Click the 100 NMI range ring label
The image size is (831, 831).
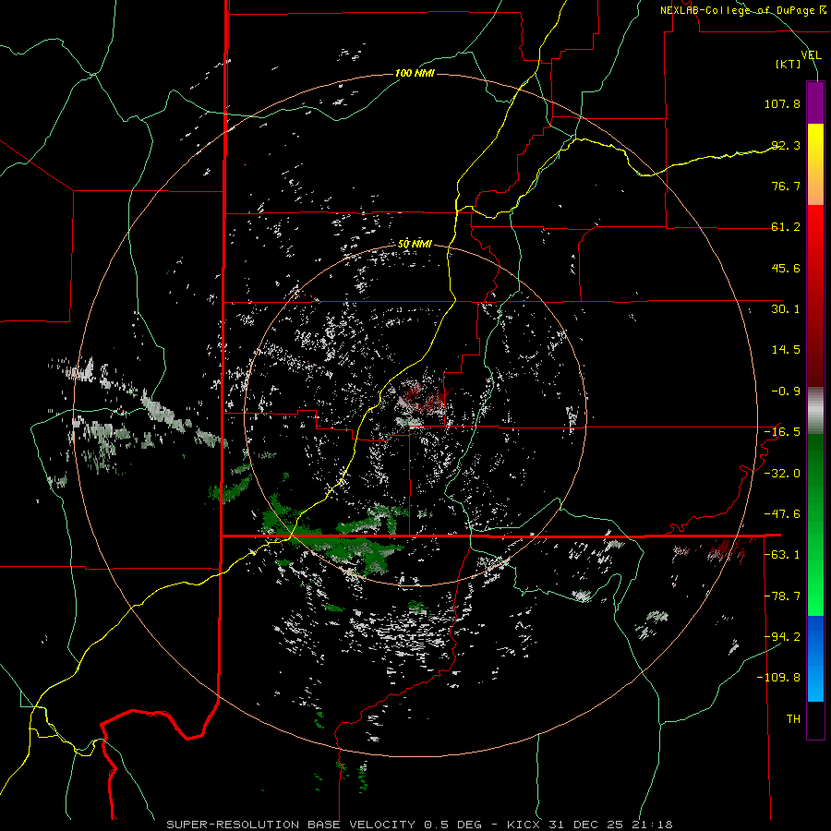pyautogui.click(x=415, y=73)
